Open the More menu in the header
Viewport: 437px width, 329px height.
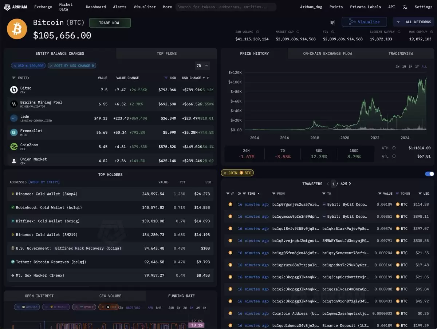(168, 7)
